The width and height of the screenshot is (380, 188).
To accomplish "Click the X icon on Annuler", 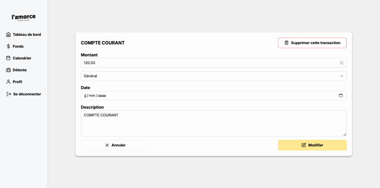I will [107, 145].
